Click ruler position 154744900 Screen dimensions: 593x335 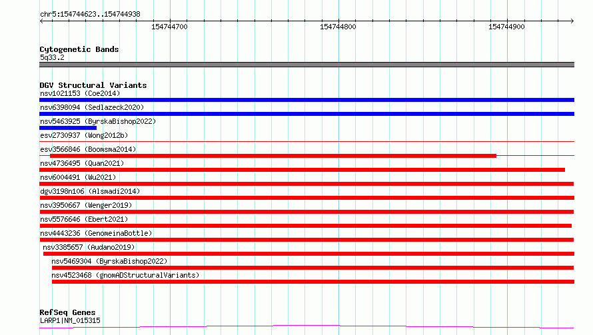coord(507,27)
